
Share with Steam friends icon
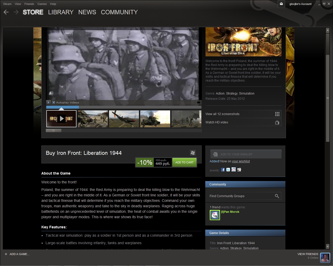(239, 170)
